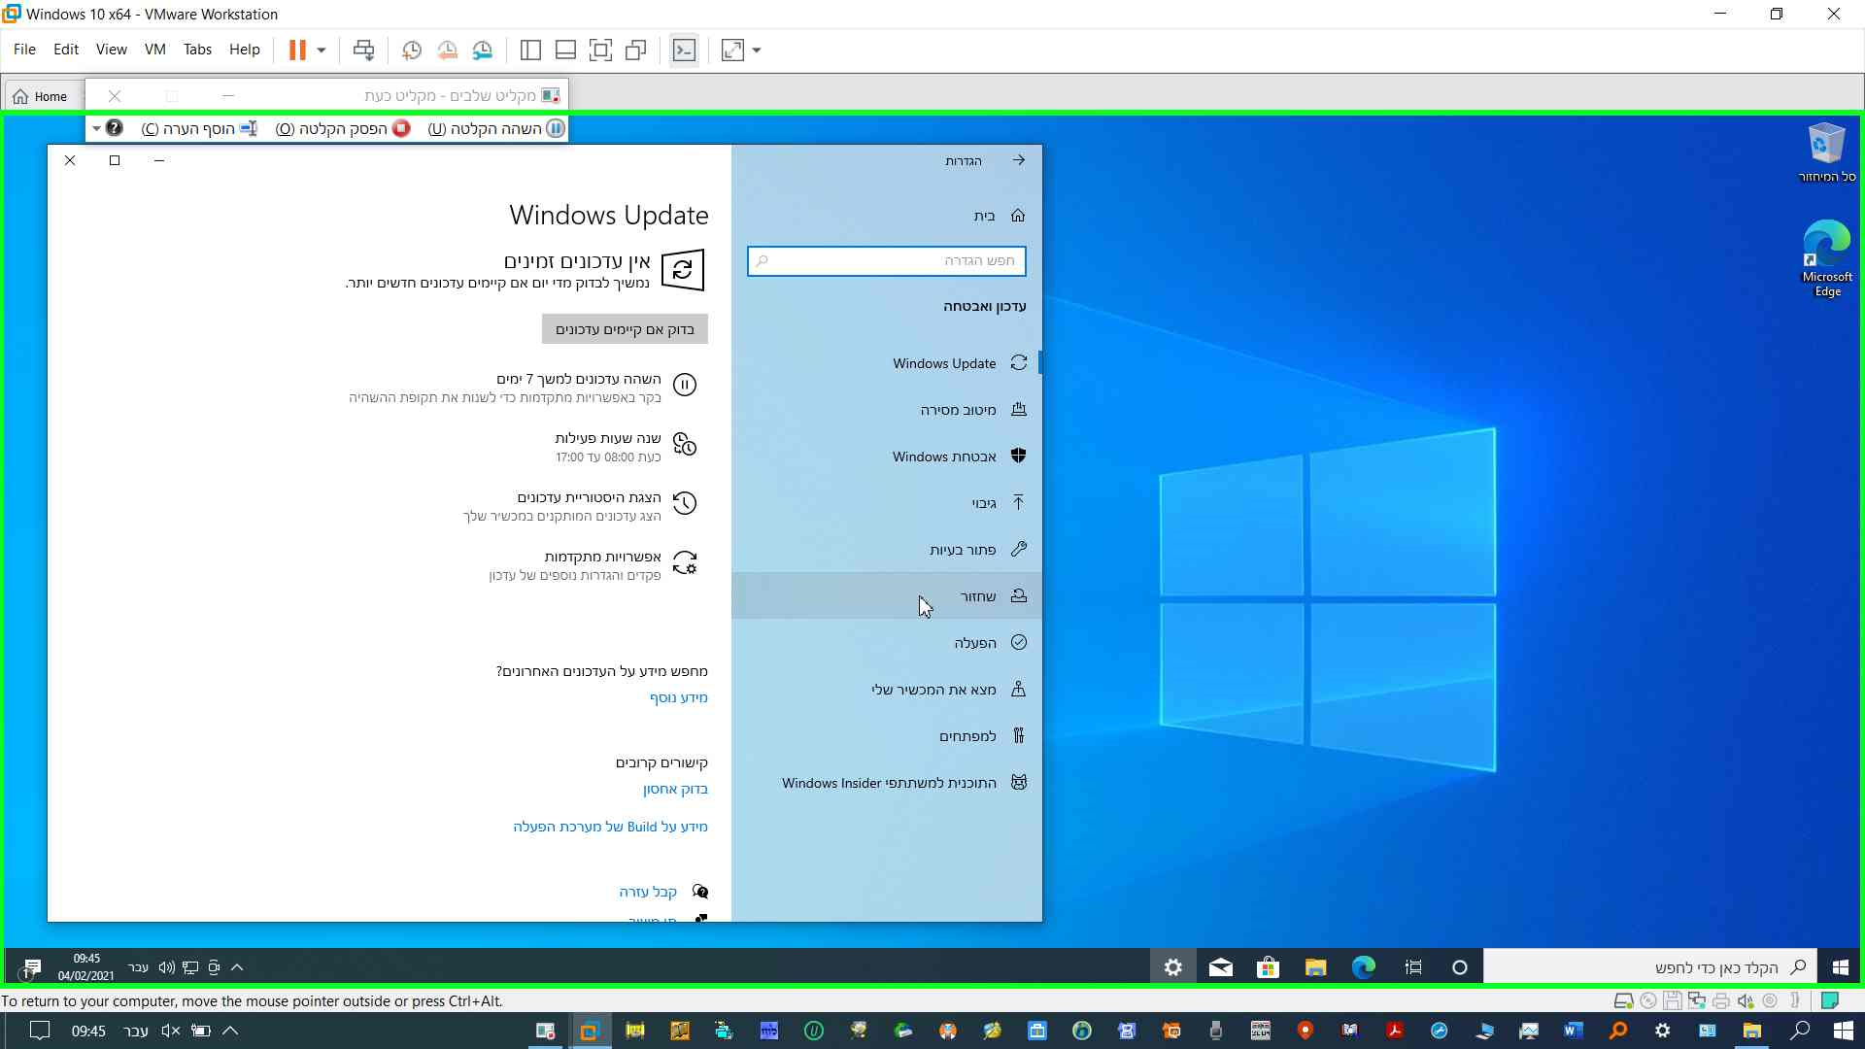Click חפש הגדרה (Find a Setting) input field
The width and height of the screenshot is (1865, 1049).
tap(887, 260)
